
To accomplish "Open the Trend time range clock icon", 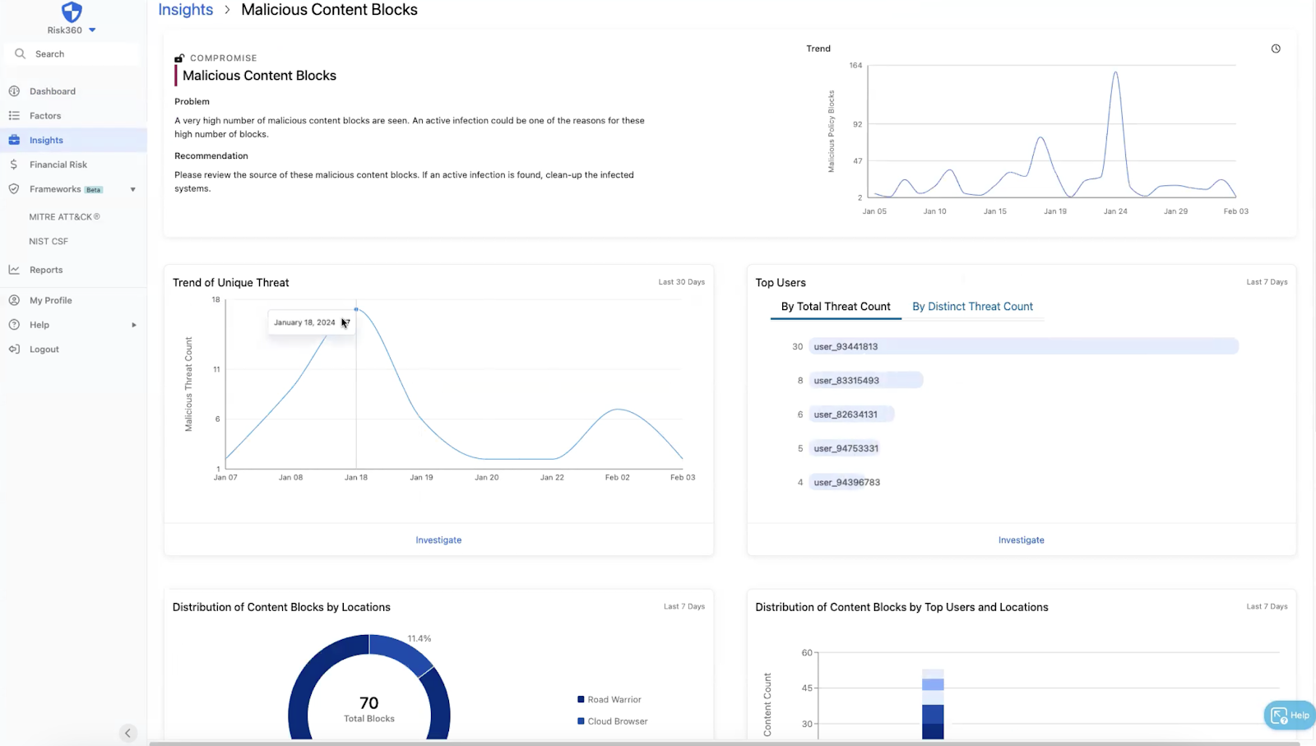I will coord(1276,49).
